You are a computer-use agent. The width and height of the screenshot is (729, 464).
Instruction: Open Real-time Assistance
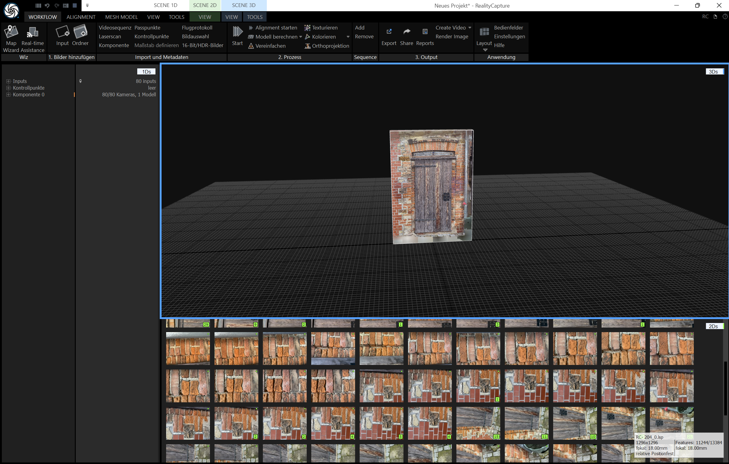[33, 39]
